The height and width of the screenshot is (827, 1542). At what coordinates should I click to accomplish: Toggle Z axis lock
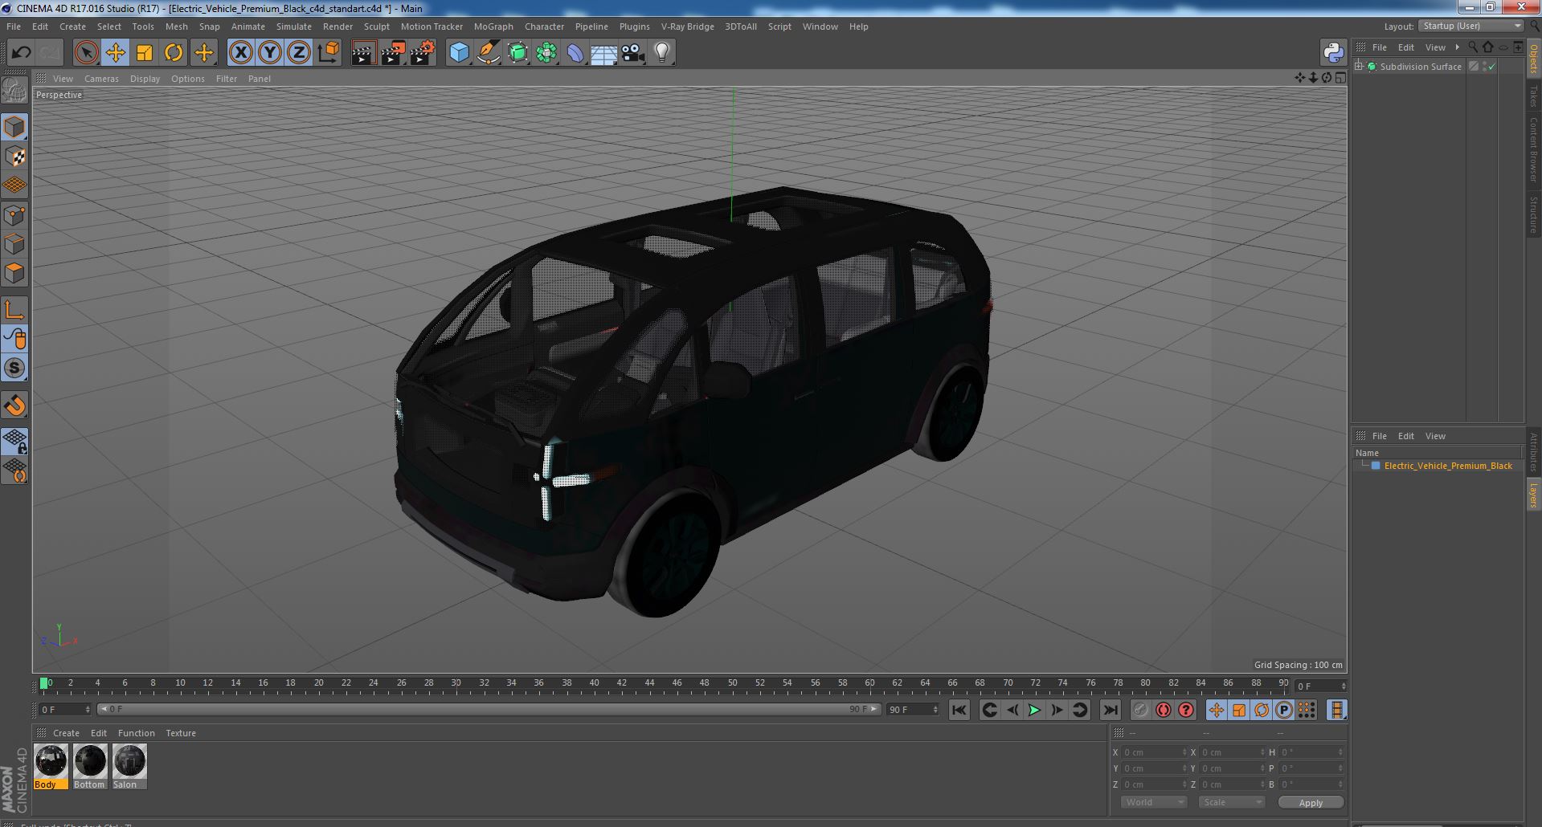click(299, 53)
